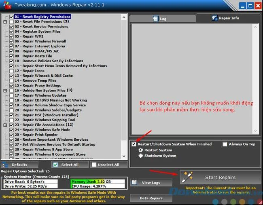Click the Drive Write 52.25 KB/s value
263x205 pixels.
(30, 186)
